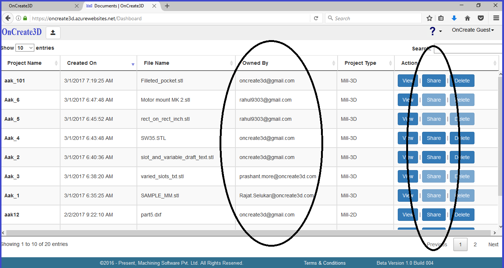Image resolution: width=504 pixels, height=268 pixels.
Task: Open the help question mark menu
Action: 435,32
